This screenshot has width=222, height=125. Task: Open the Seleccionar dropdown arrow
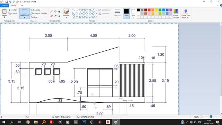click(x=24, y=17)
